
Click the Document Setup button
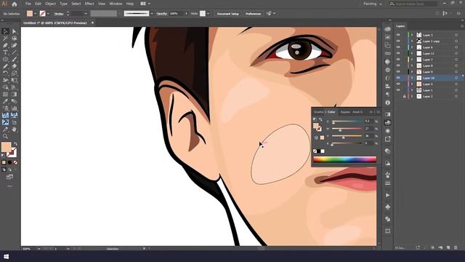(227, 14)
